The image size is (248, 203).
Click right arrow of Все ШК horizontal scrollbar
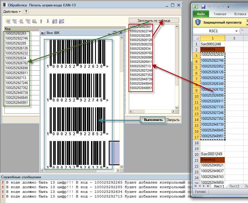(x=118, y=170)
